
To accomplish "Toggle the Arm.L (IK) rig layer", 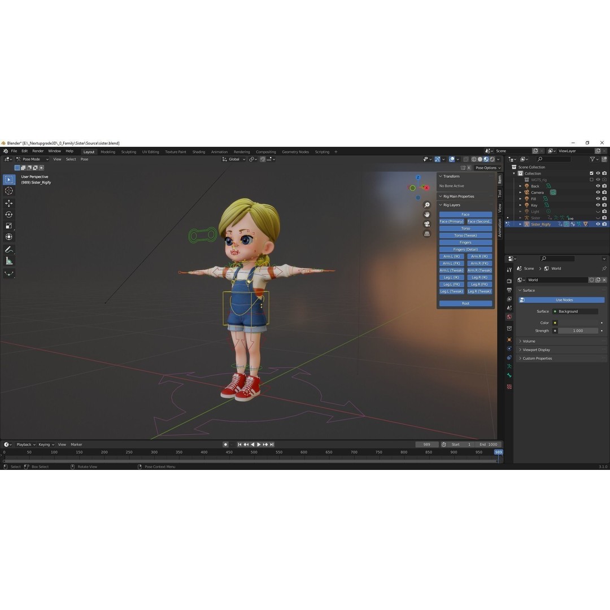I will (451, 256).
